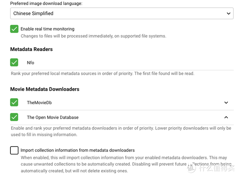The image size is (238, 176).
Task: Click the chevron arrow in language dropdown
Action: [228, 13]
